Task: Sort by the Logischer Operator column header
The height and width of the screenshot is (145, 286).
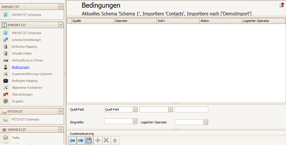Action: (264, 21)
